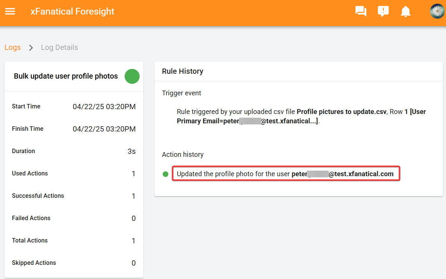Viewport: 446px width, 279px height.
Task: Click the Failed Actions label
Action: click(x=31, y=218)
